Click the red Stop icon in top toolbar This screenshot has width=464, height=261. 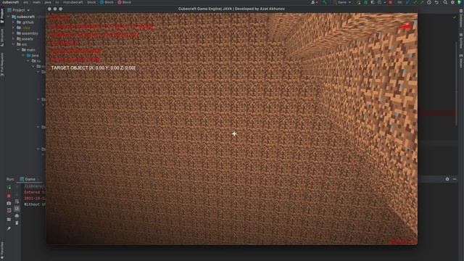390,2
